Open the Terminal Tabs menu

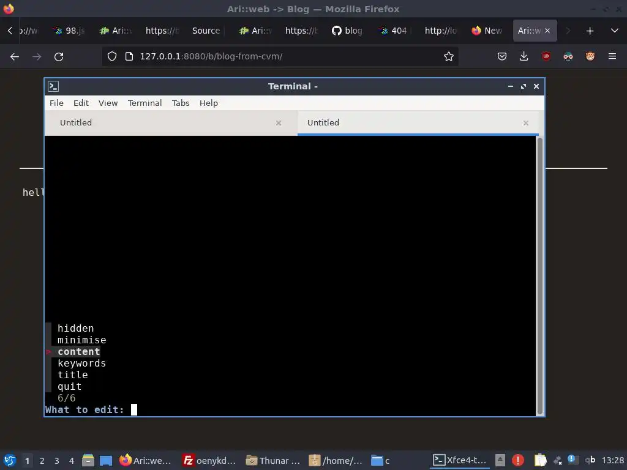(x=181, y=103)
